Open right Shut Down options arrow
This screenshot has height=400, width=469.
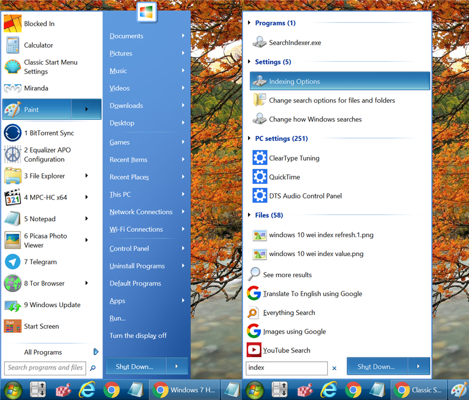click(x=419, y=366)
